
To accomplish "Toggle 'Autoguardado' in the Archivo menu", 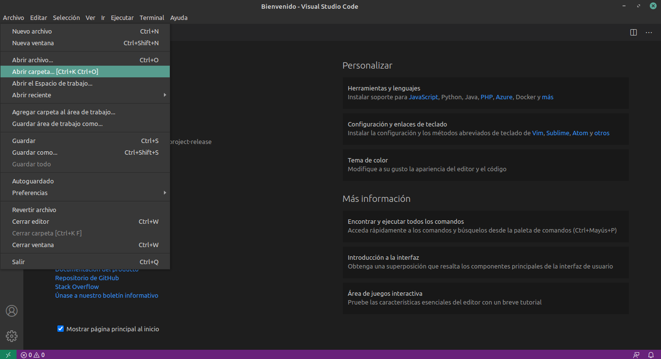I will click(x=85, y=181).
